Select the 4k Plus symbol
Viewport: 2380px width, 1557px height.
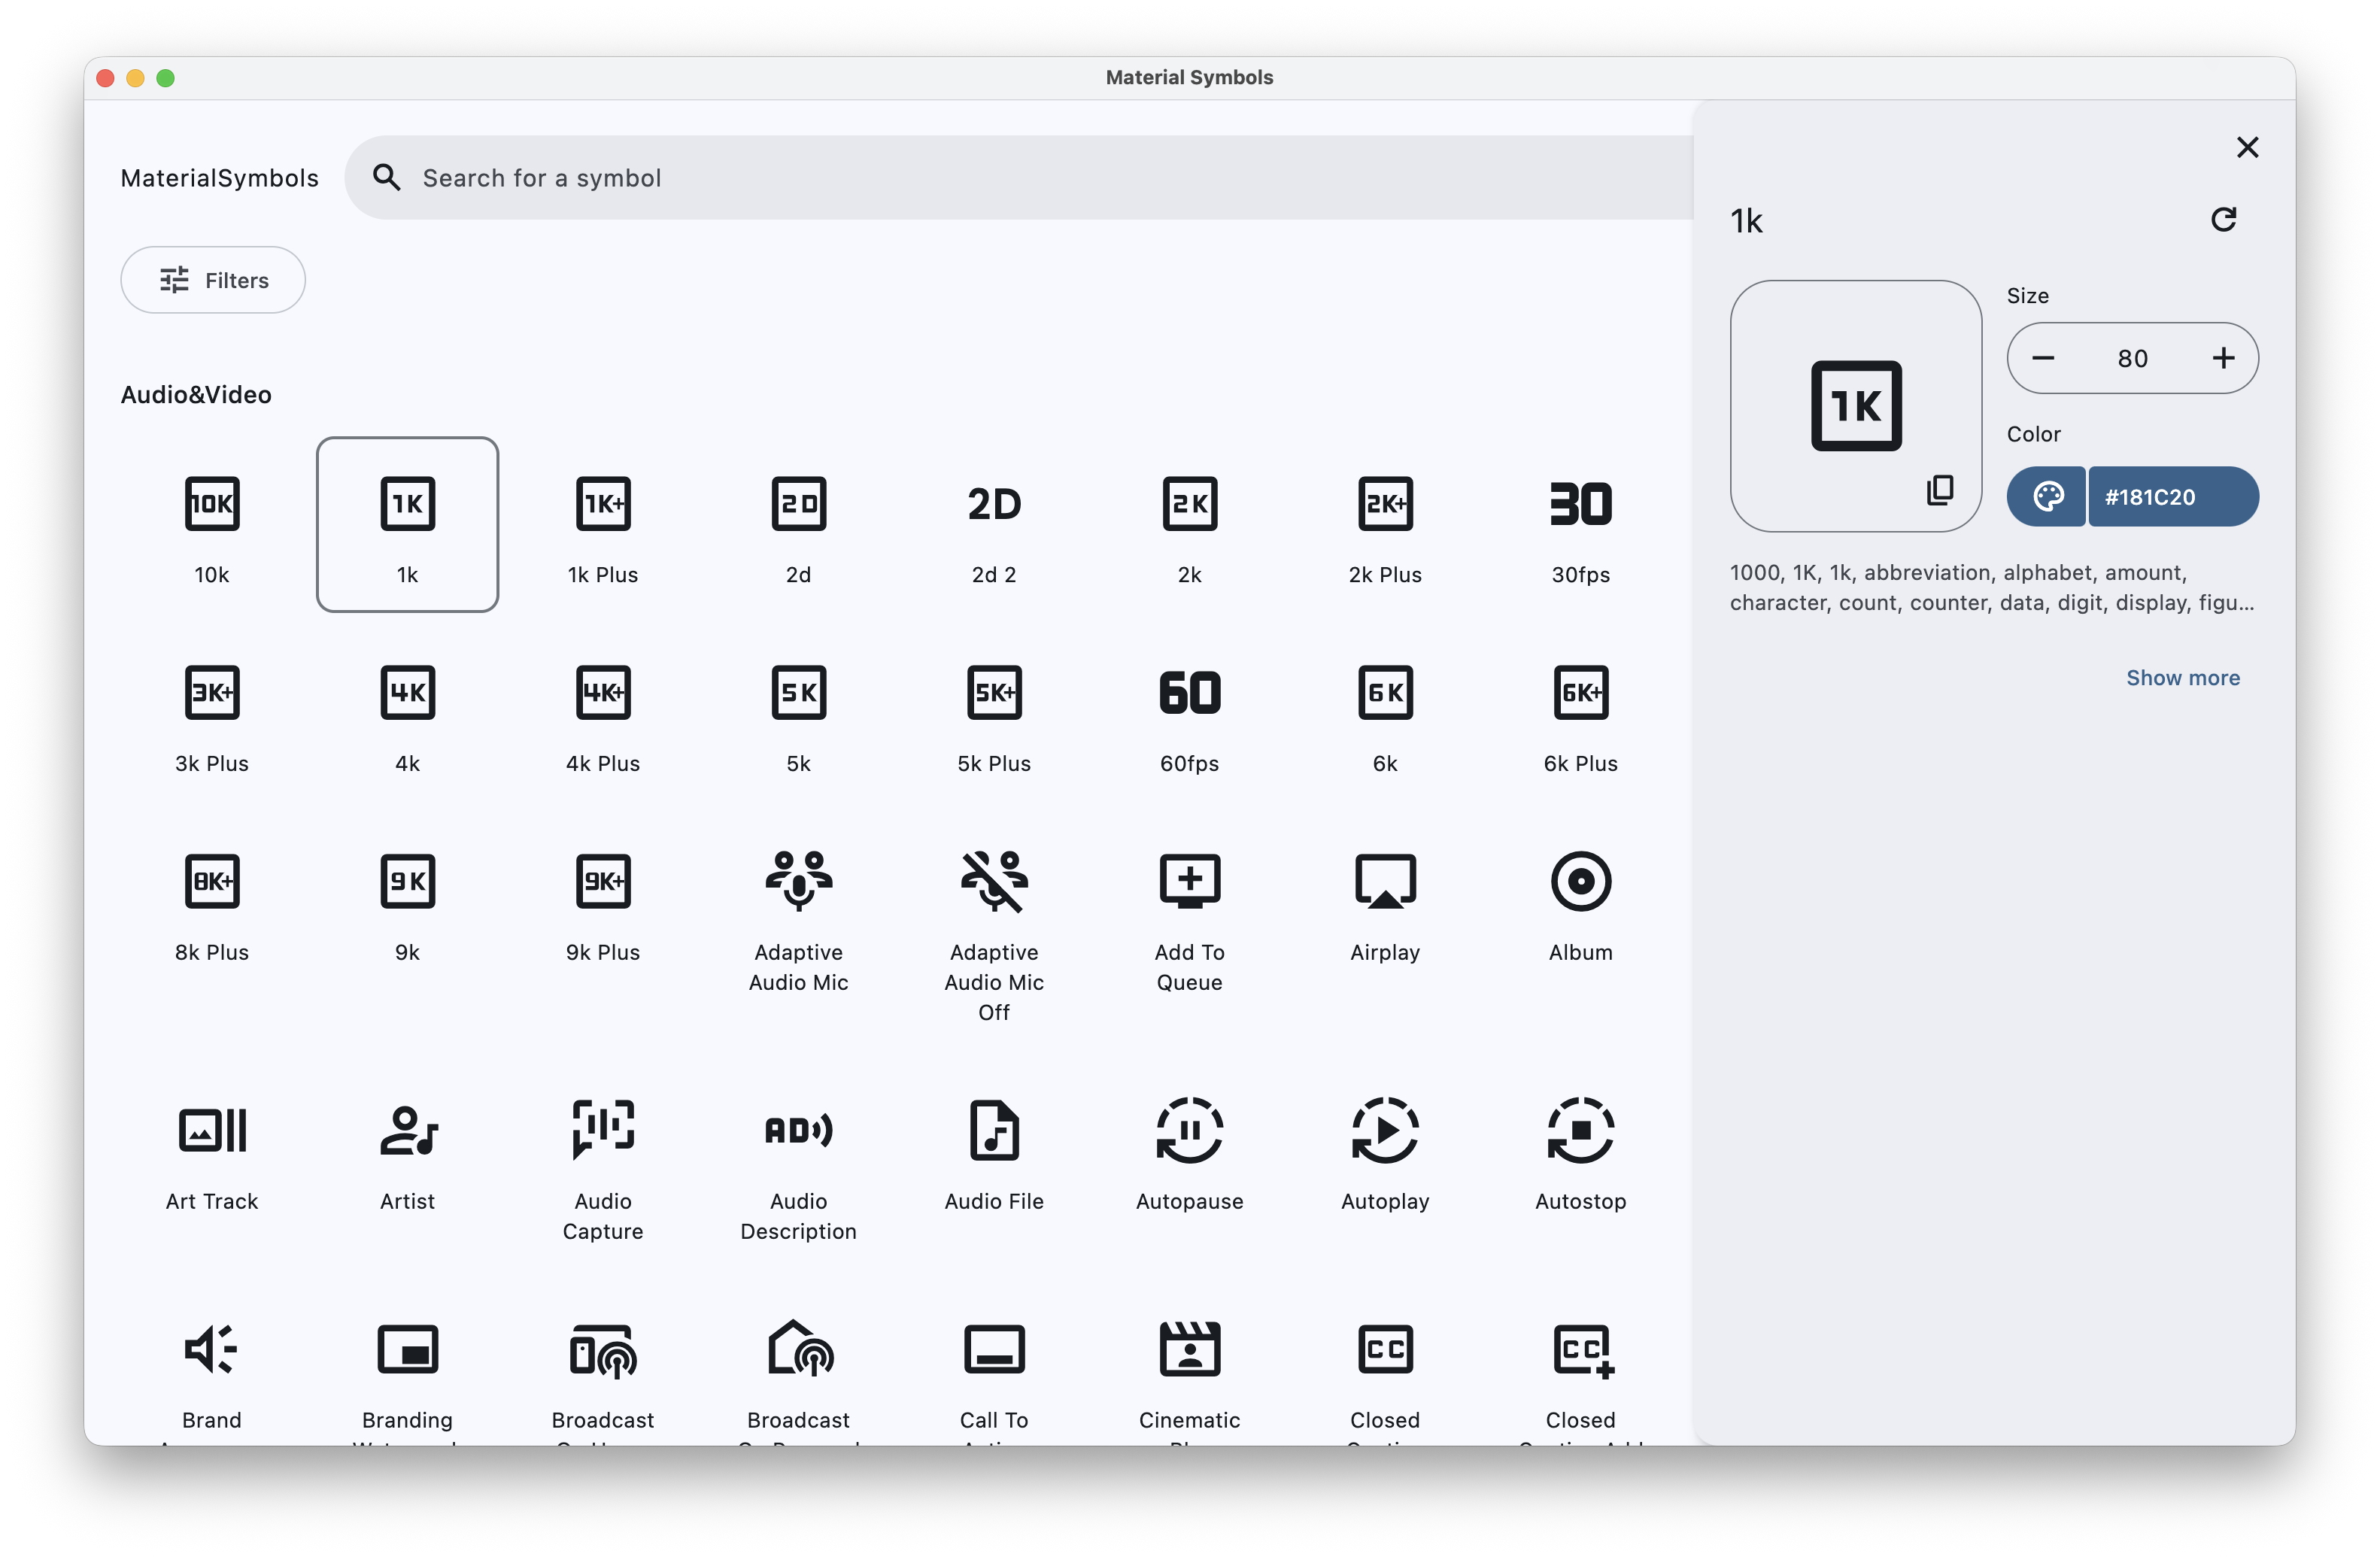[x=603, y=713]
